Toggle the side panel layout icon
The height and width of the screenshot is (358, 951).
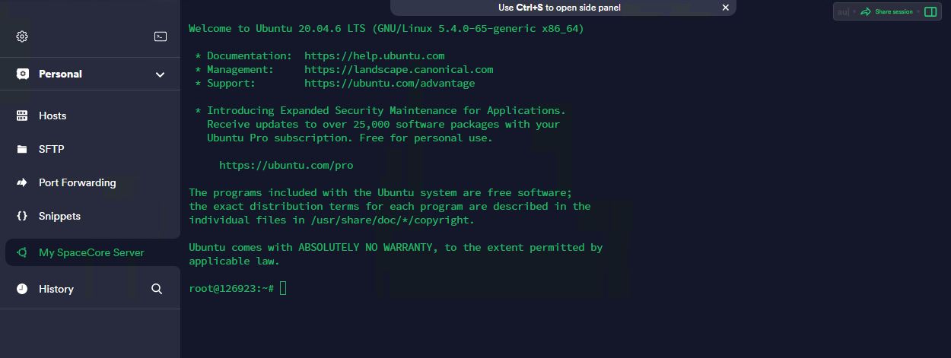[x=930, y=12]
